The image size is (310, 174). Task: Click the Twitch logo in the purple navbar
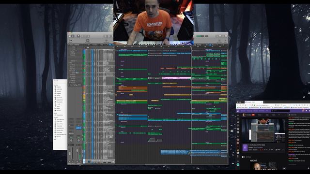click(x=238, y=111)
